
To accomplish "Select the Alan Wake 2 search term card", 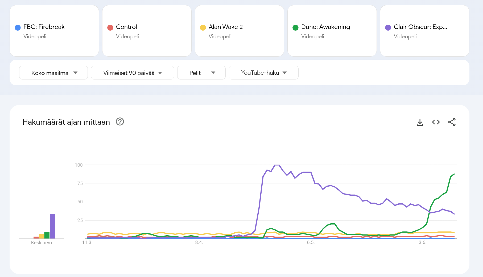I will pyautogui.click(x=240, y=31).
